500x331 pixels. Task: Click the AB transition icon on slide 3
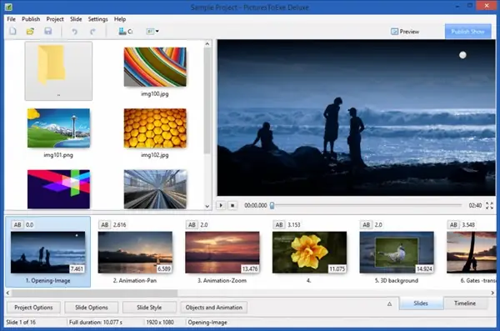point(192,225)
